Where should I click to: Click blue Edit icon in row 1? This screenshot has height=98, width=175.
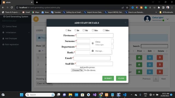coord(150,57)
